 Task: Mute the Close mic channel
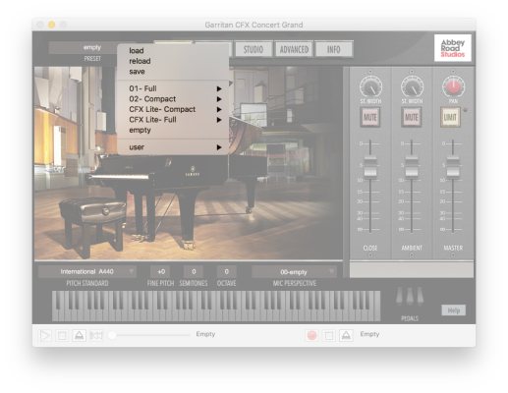point(370,117)
